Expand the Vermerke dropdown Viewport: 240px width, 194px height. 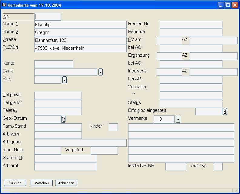tap(178, 119)
